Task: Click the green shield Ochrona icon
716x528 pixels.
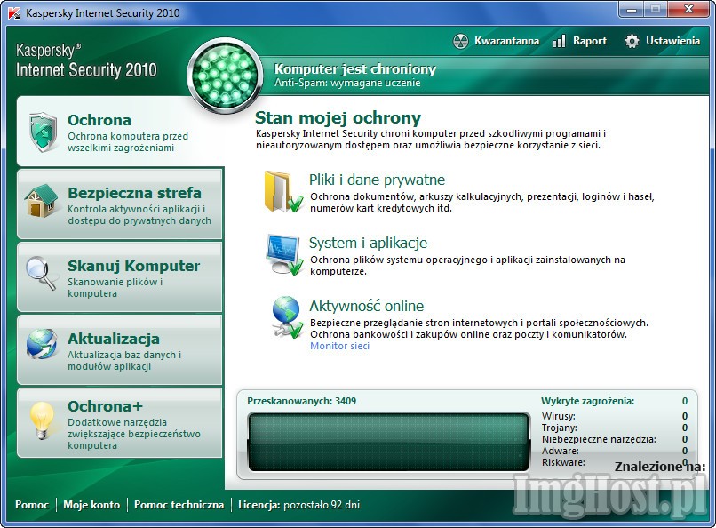Action: pyautogui.click(x=43, y=132)
